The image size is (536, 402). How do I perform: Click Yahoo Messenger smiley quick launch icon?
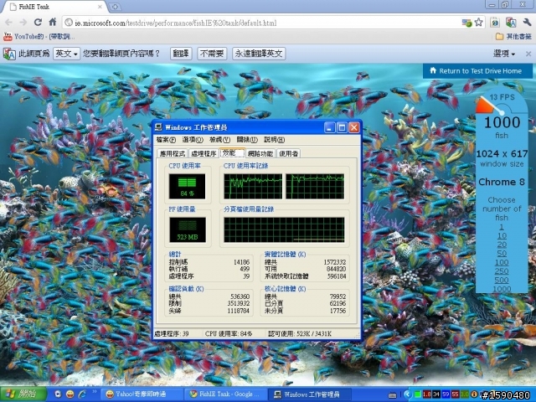tap(70, 394)
